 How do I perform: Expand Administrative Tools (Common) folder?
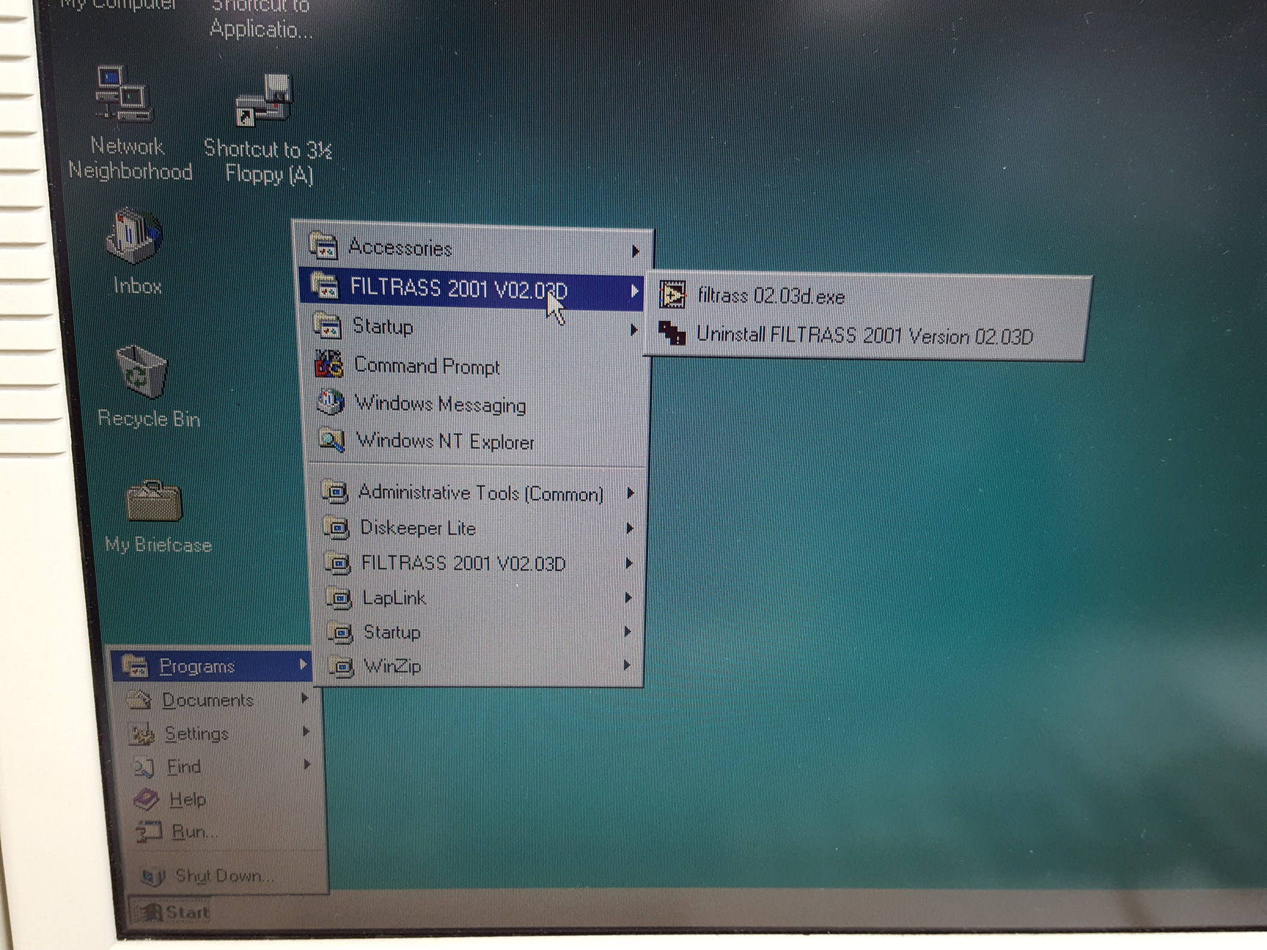point(480,493)
